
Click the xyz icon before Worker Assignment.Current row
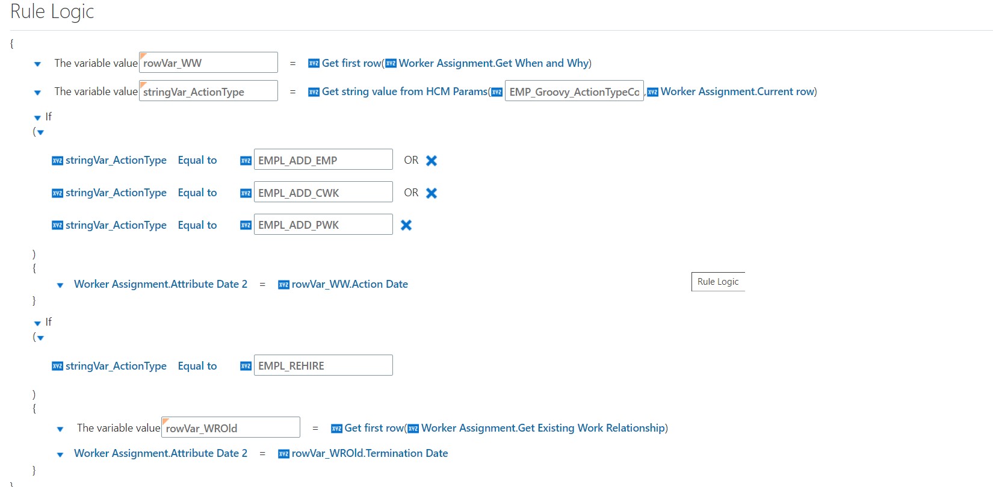(652, 92)
